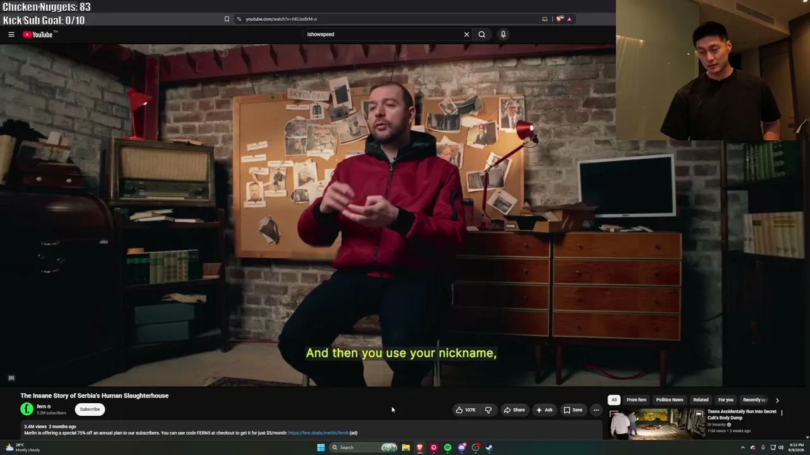
Task: Select the Related filter chip
Action: pos(701,400)
